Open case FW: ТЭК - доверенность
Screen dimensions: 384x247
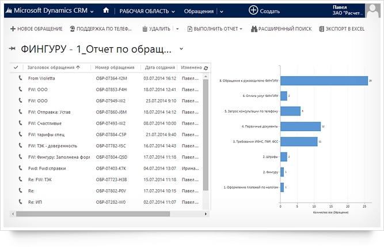pyautogui.click(x=52, y=146)
